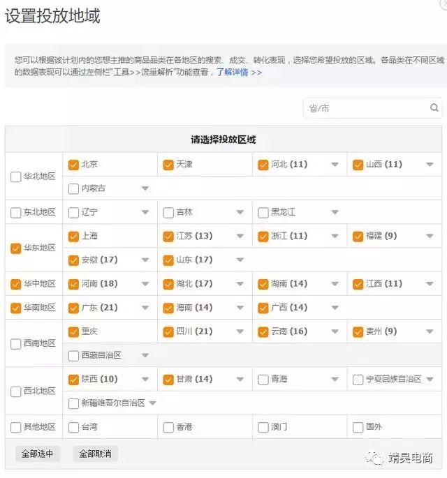447x478 pixels.
Task: Expand the 浙江 (11) dropdown arrow
Action: [x=335, y=236]
